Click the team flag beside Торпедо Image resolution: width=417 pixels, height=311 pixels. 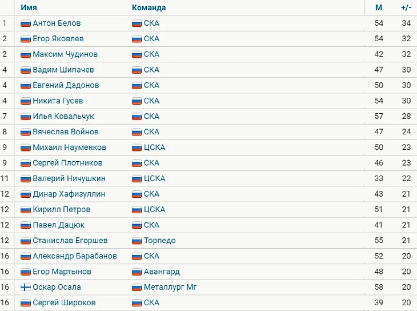137,241
